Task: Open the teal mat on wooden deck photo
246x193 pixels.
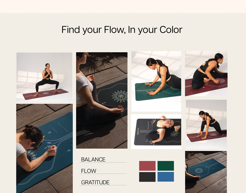Action: pyautogui.click(x=206, y=172)
